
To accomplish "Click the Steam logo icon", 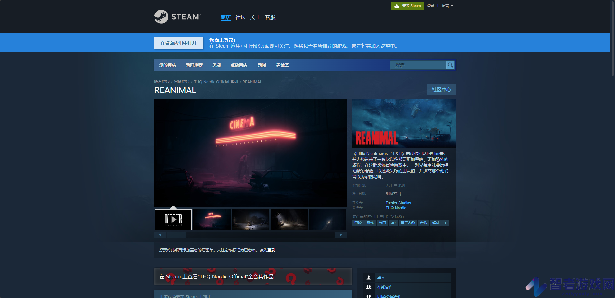I will coord(161,17).
